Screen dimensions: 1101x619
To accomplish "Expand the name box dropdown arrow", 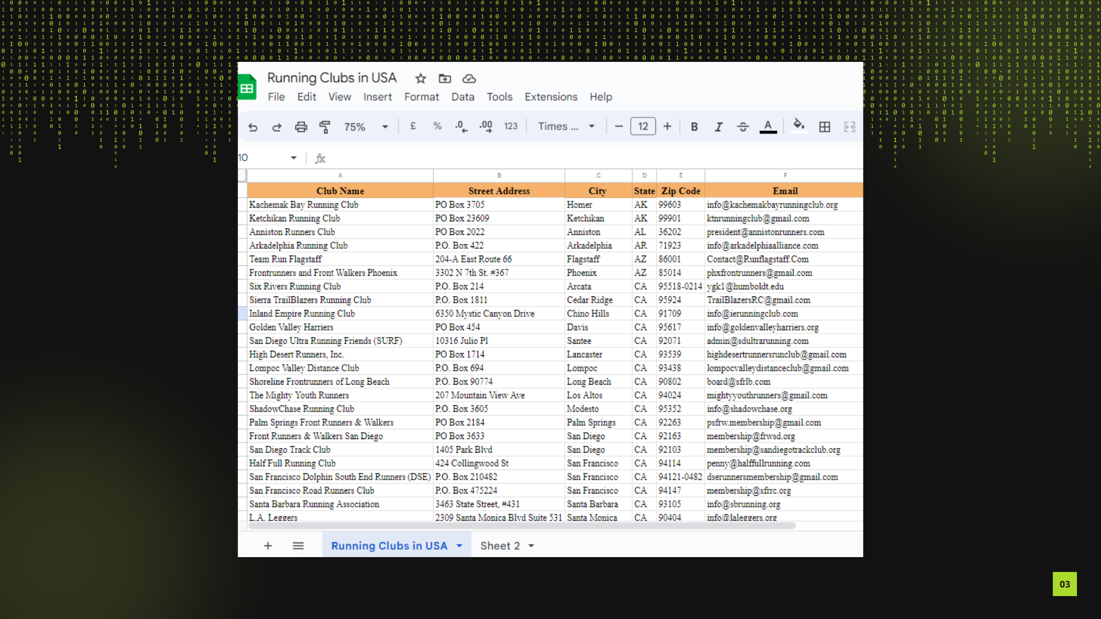I will [x=294, y=158].
